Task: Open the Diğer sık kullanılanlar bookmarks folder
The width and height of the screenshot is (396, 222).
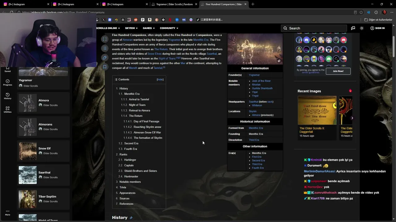Action: point(378,20)
